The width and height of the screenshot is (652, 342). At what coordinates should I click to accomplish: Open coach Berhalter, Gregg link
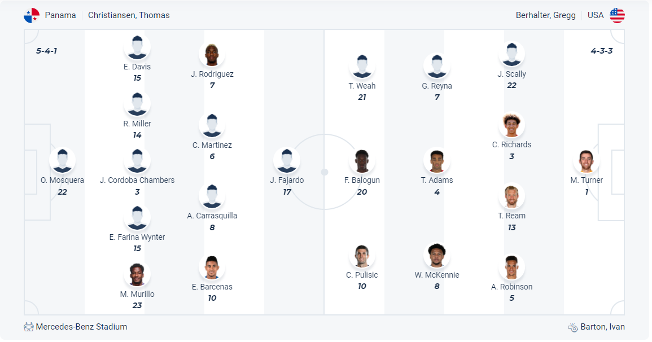point(545,15)
